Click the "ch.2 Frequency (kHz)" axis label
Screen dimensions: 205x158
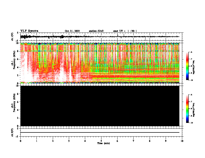tap(13, 103)
